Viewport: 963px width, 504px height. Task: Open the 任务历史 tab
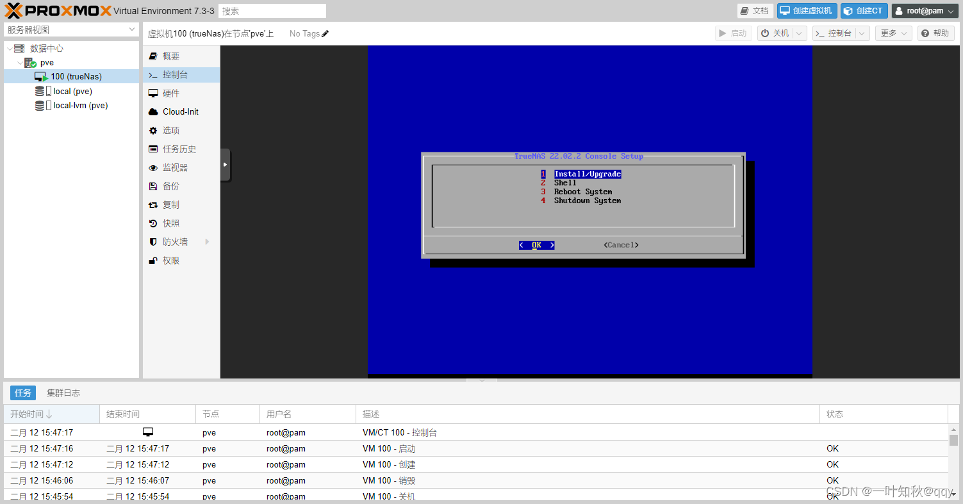click(x=181, y=149)
